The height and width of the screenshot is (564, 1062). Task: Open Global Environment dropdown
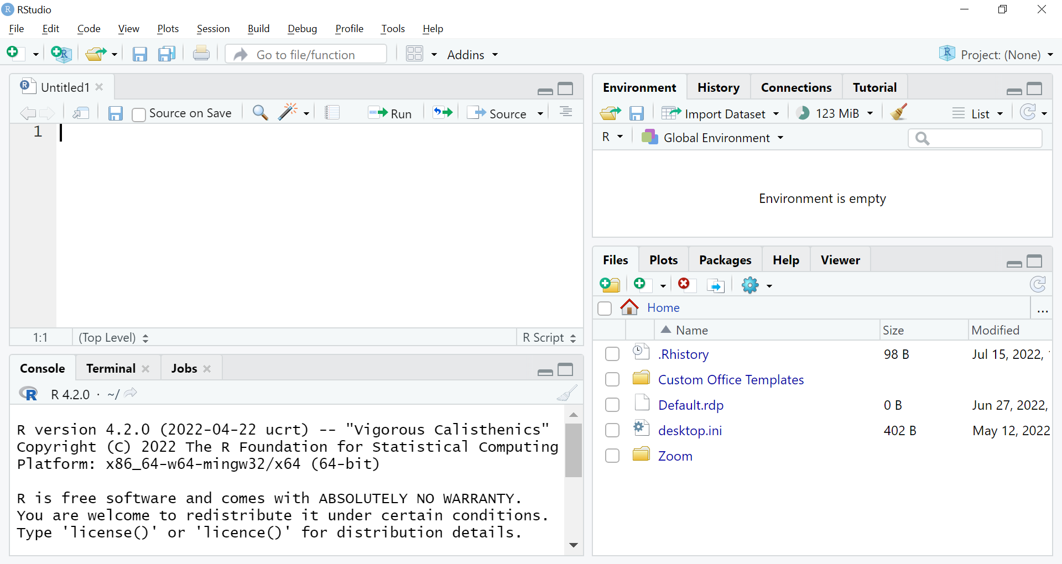pos(712,137)
